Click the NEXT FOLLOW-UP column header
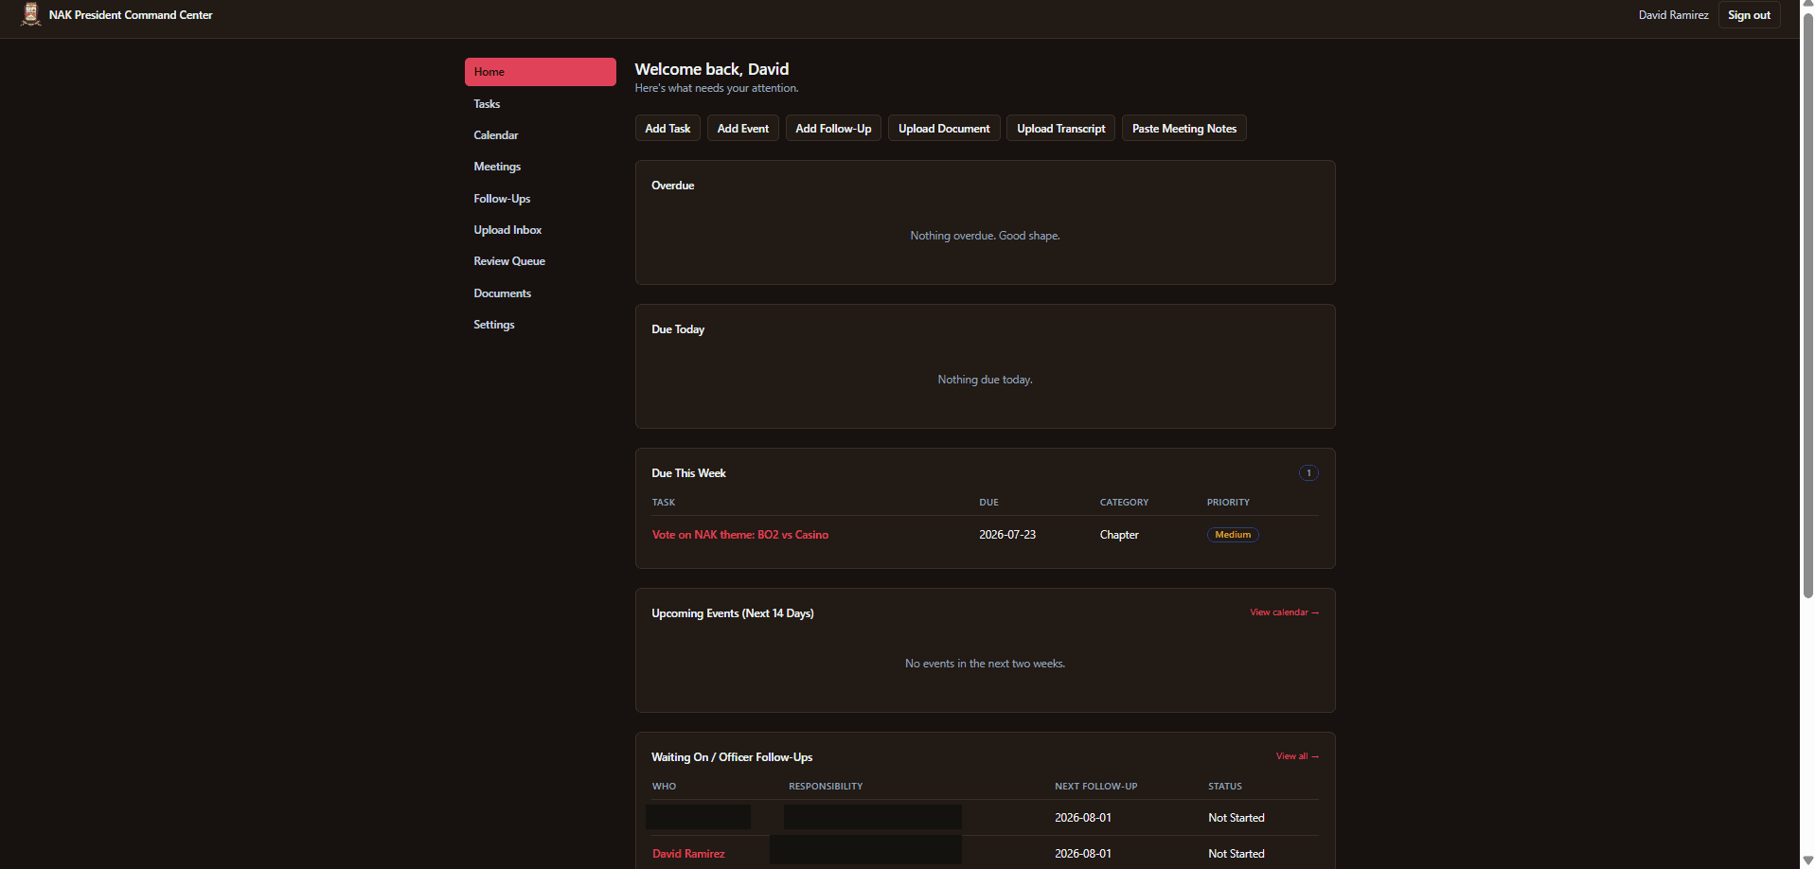The width and height of the screenshot is (1815, 869). (x=1096, y=787)
